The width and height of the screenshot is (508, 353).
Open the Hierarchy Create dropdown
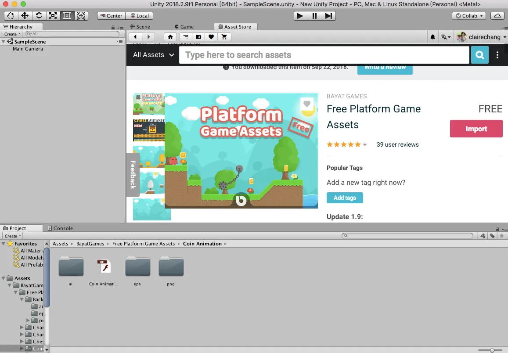click(x=12, y=34)
